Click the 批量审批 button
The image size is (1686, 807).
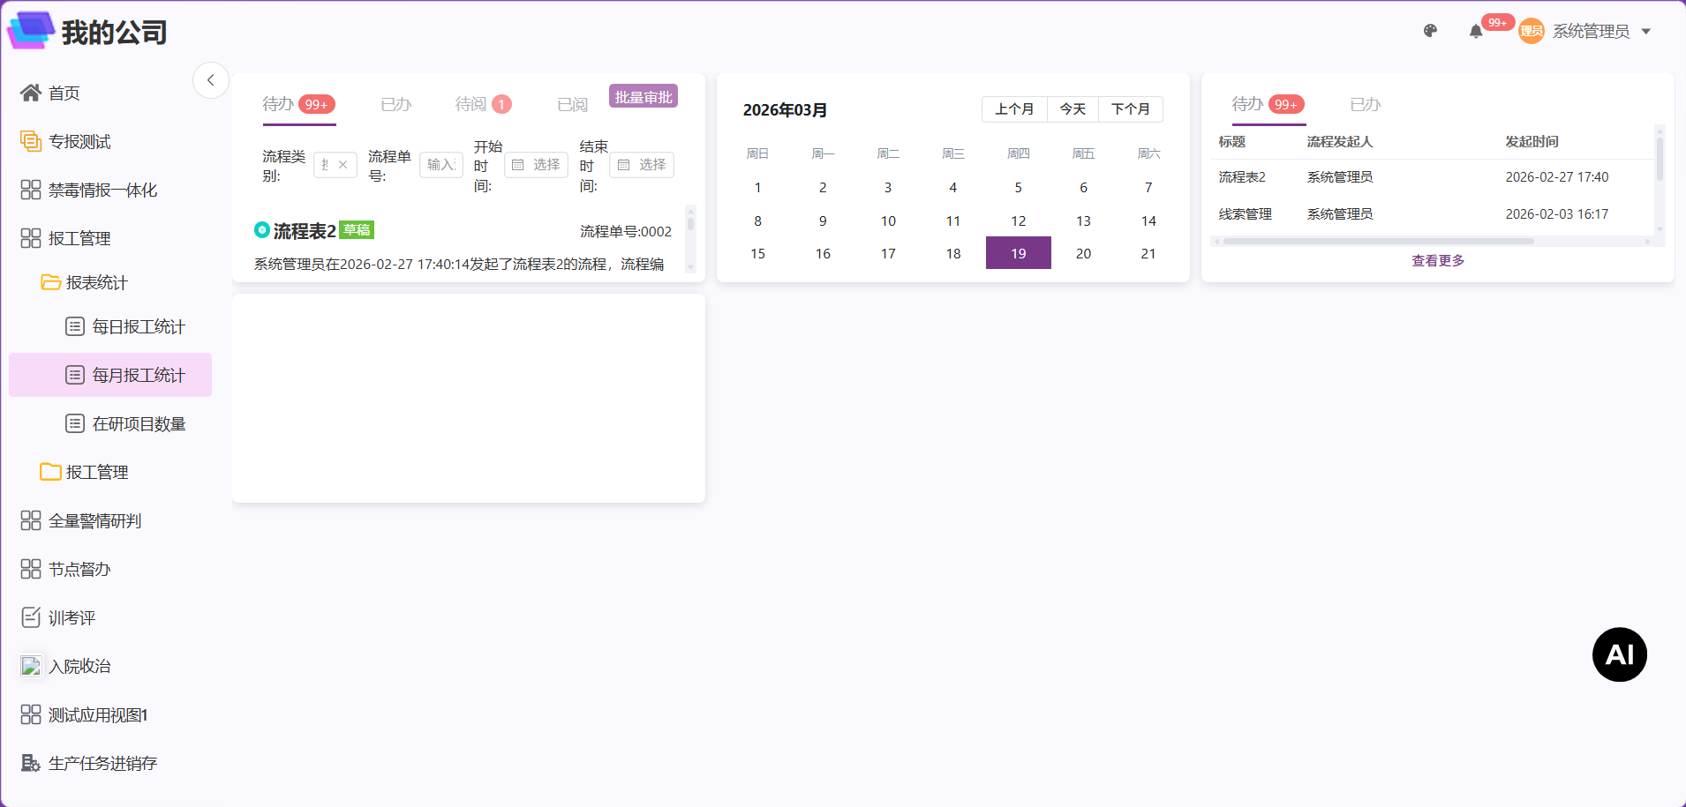click(644, 97)
